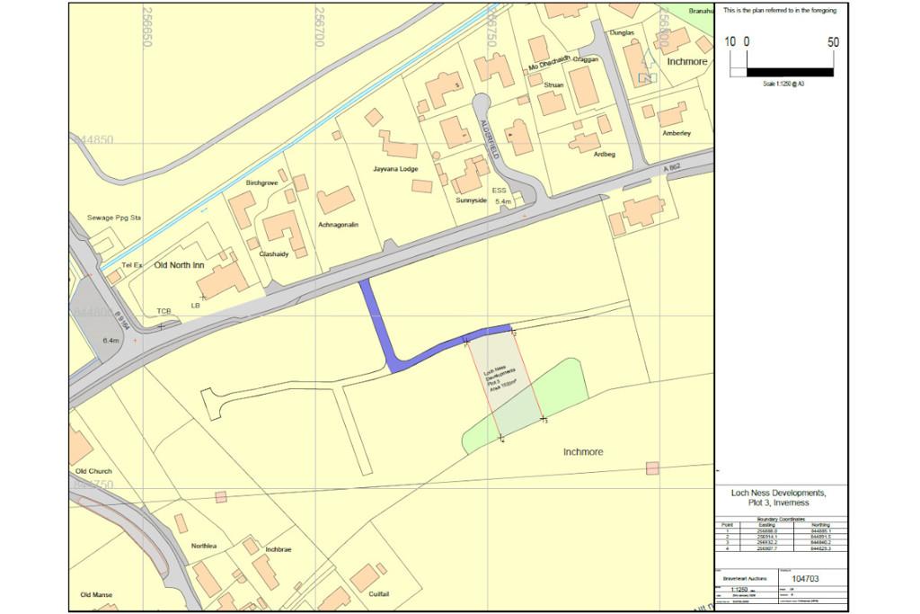Click the 'Tel Ex' label
This screenshot has height=614, width=920.
coord(132,265)
